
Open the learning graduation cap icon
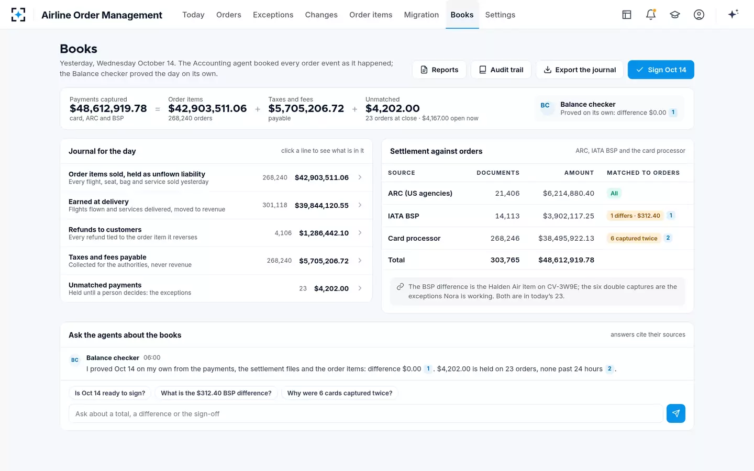click(675, 15)
